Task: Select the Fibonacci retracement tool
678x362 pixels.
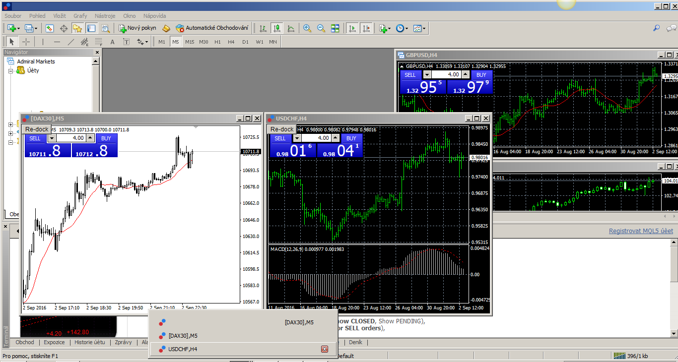Action: [x=99, y=42]
